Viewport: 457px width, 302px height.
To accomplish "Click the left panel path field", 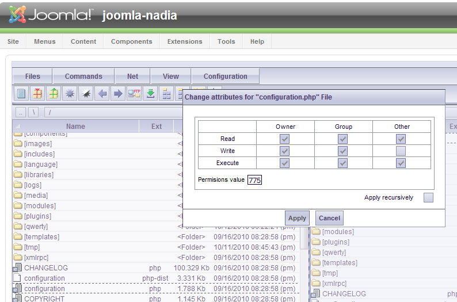I will pyautogui.click(x=113, y=112).
